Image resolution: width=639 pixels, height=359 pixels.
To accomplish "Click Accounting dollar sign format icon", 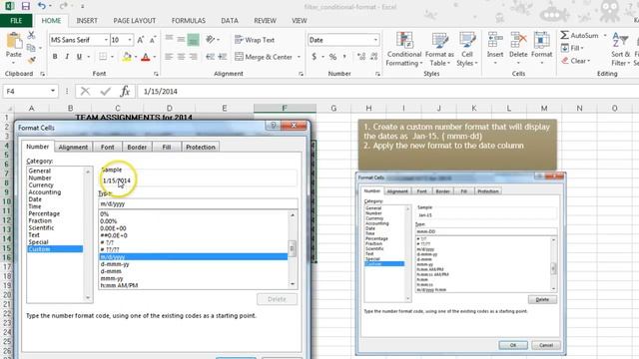I will 314,57.
